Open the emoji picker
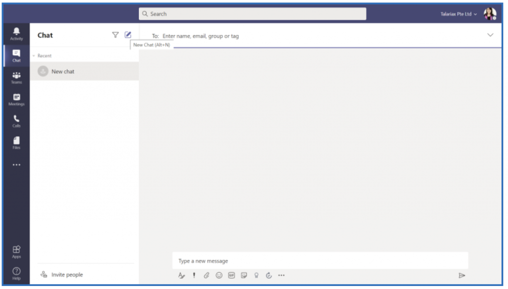This screenshot has height=289, width=508. (x=219, y=275)
